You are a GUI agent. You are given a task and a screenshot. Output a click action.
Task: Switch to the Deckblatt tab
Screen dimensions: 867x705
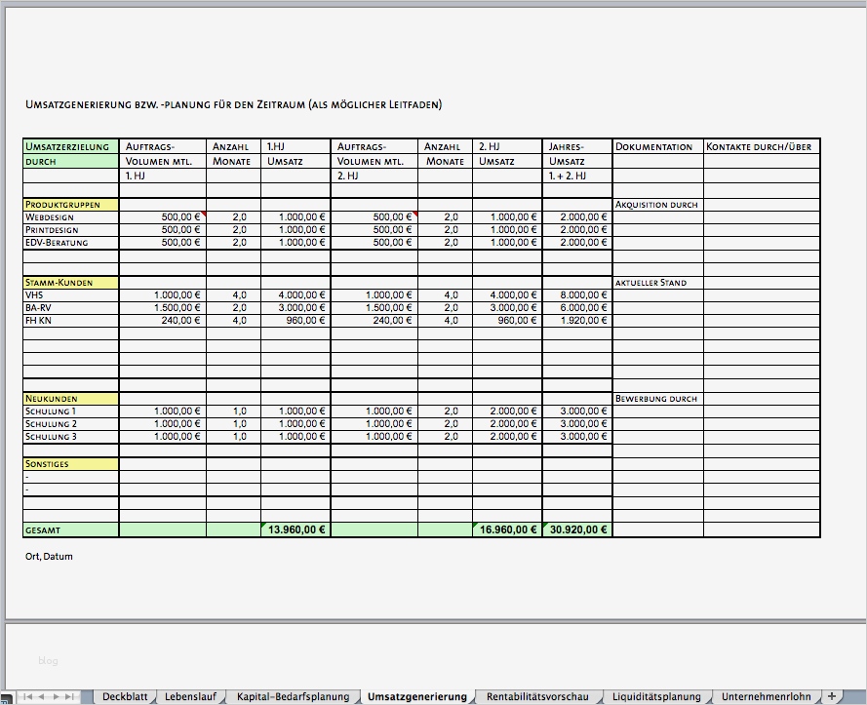(125, 696)
